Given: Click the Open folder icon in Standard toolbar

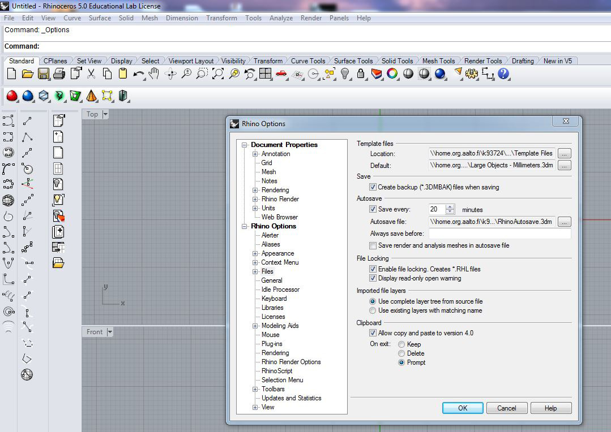Looking at the screenshot, I should click(27, 74).
